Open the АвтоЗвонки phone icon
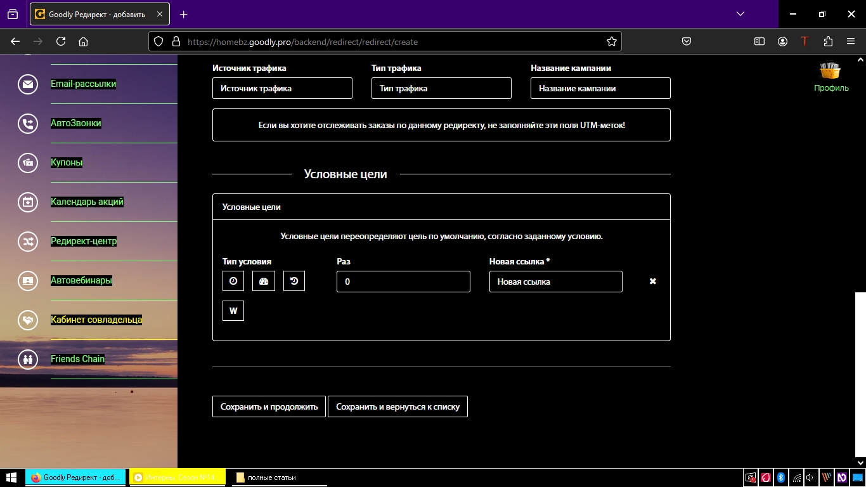This screenshot has width=866, height=487. (28, 124)
